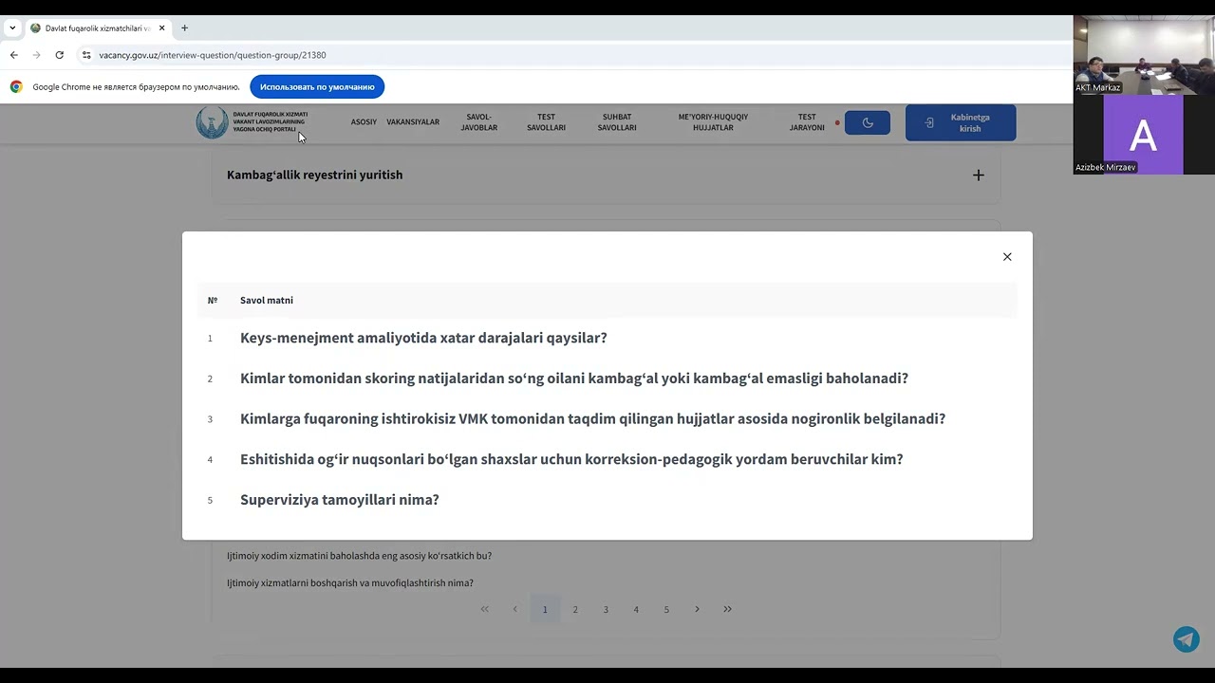Click the next page chevron
This screenshot has height=683, width=1215.
697,609
